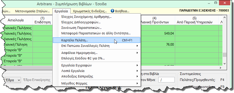The image size is (234, 93).
Task: Click the month input field
Action: click(x=166, y=80)
